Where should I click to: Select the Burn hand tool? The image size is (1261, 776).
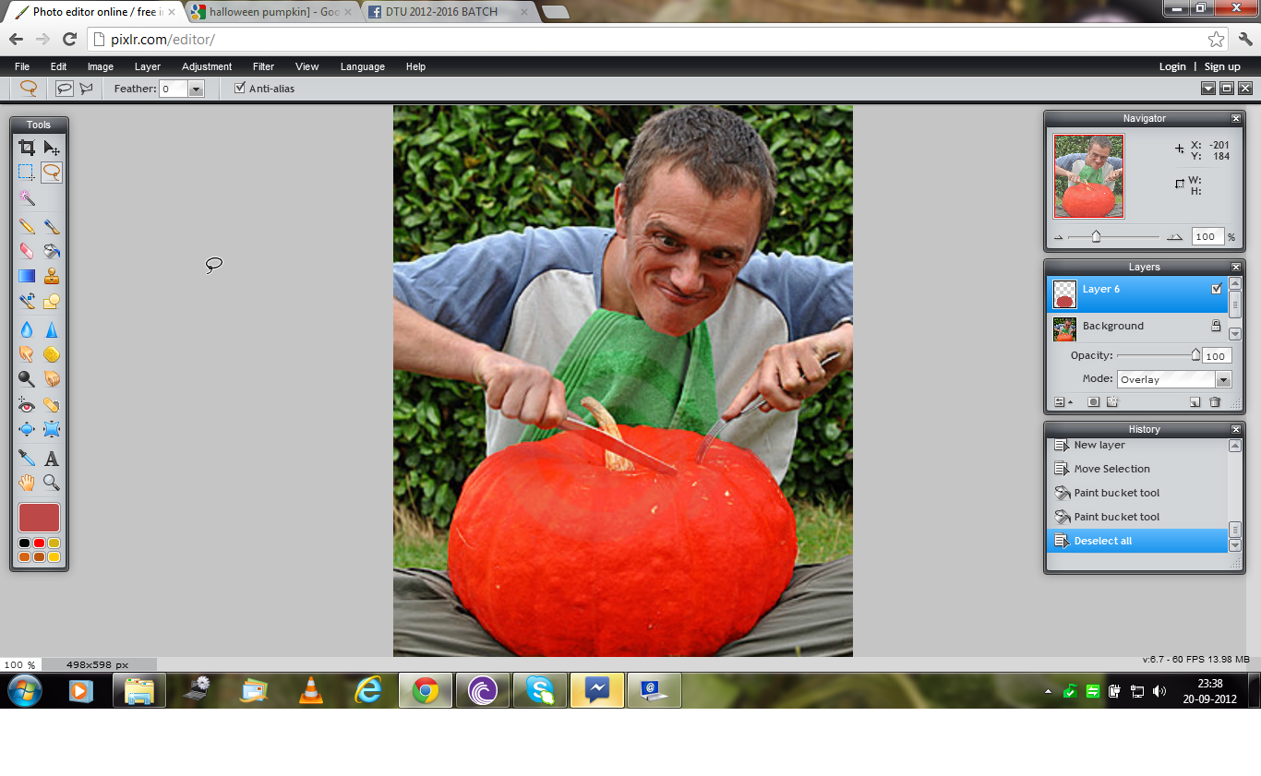pos(52,378)
